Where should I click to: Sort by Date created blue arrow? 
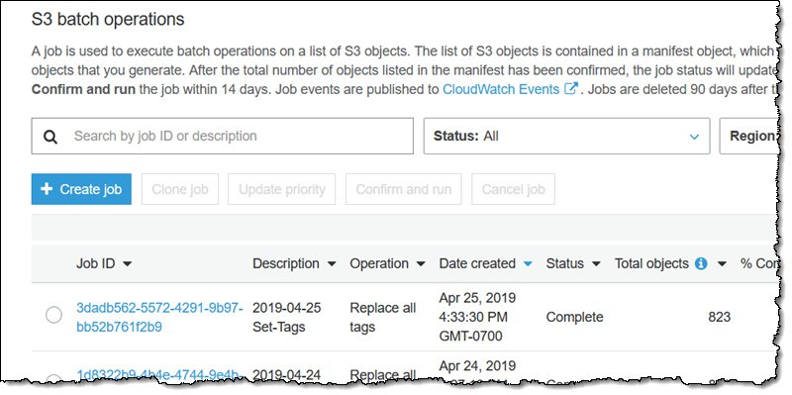tap(528, 263)
